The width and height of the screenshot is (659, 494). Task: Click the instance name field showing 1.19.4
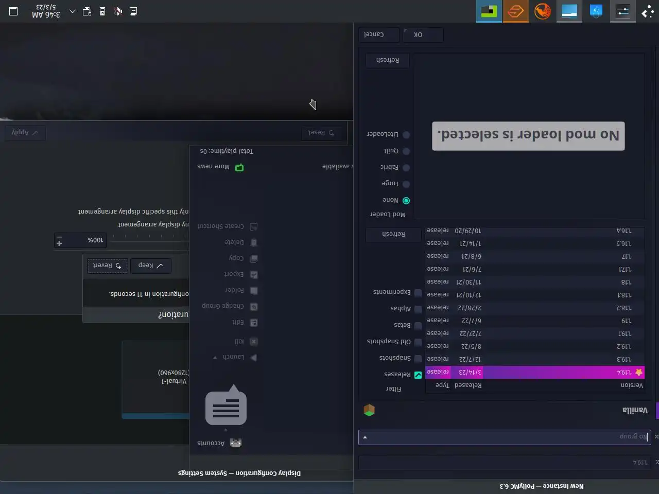[x=505, y=463]
